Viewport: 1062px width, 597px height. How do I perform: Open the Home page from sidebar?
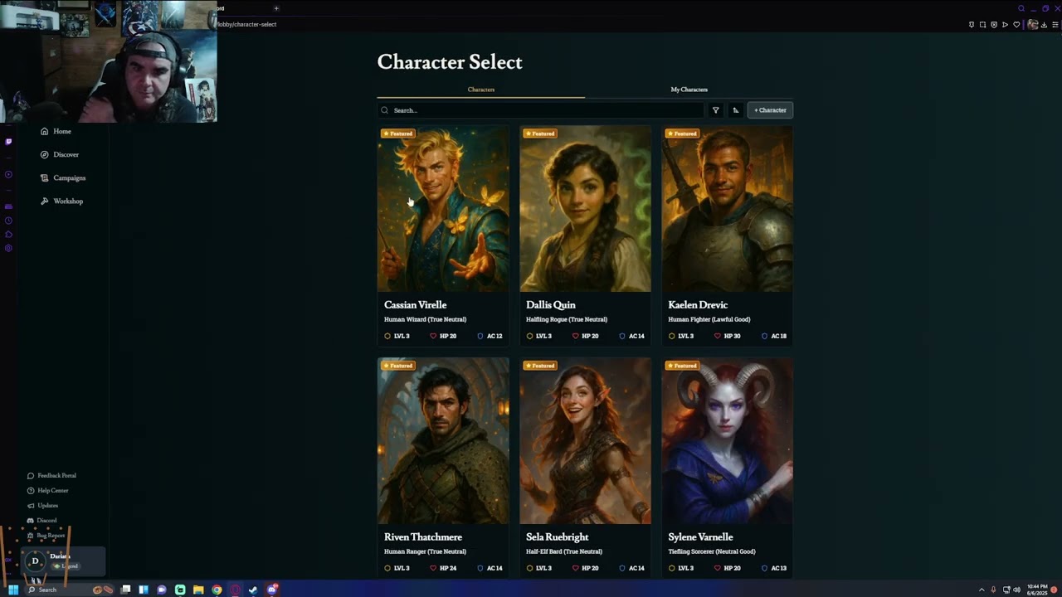tap(56, 131)
